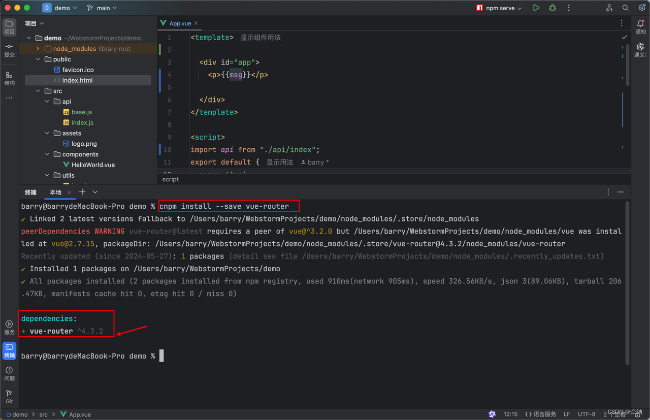
Task: Open the 结构 structure tool window icon
Action: click(9, 76)
